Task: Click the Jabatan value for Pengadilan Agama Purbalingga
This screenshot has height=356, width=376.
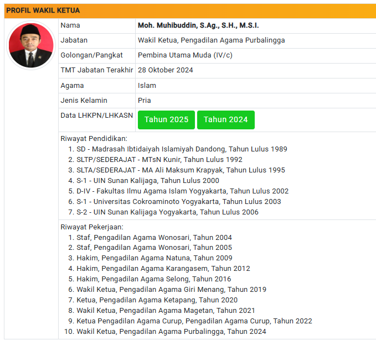Action: (211, 40)
